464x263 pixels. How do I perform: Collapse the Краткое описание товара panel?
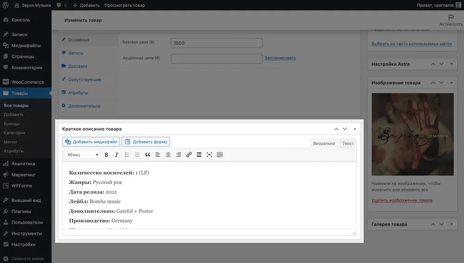(x=355, y=129)
